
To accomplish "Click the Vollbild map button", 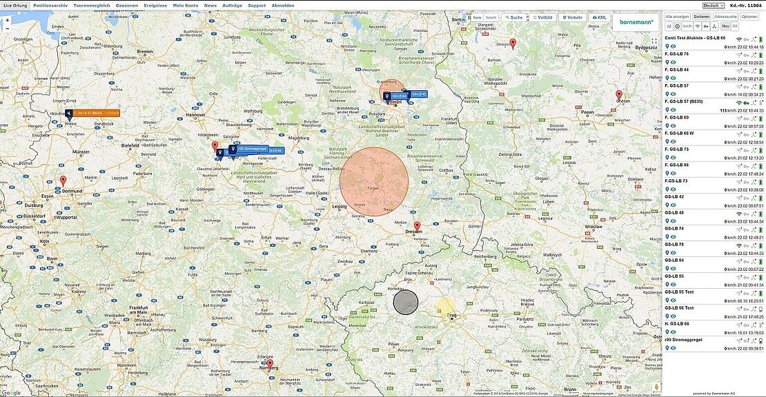I will [543, 17].
